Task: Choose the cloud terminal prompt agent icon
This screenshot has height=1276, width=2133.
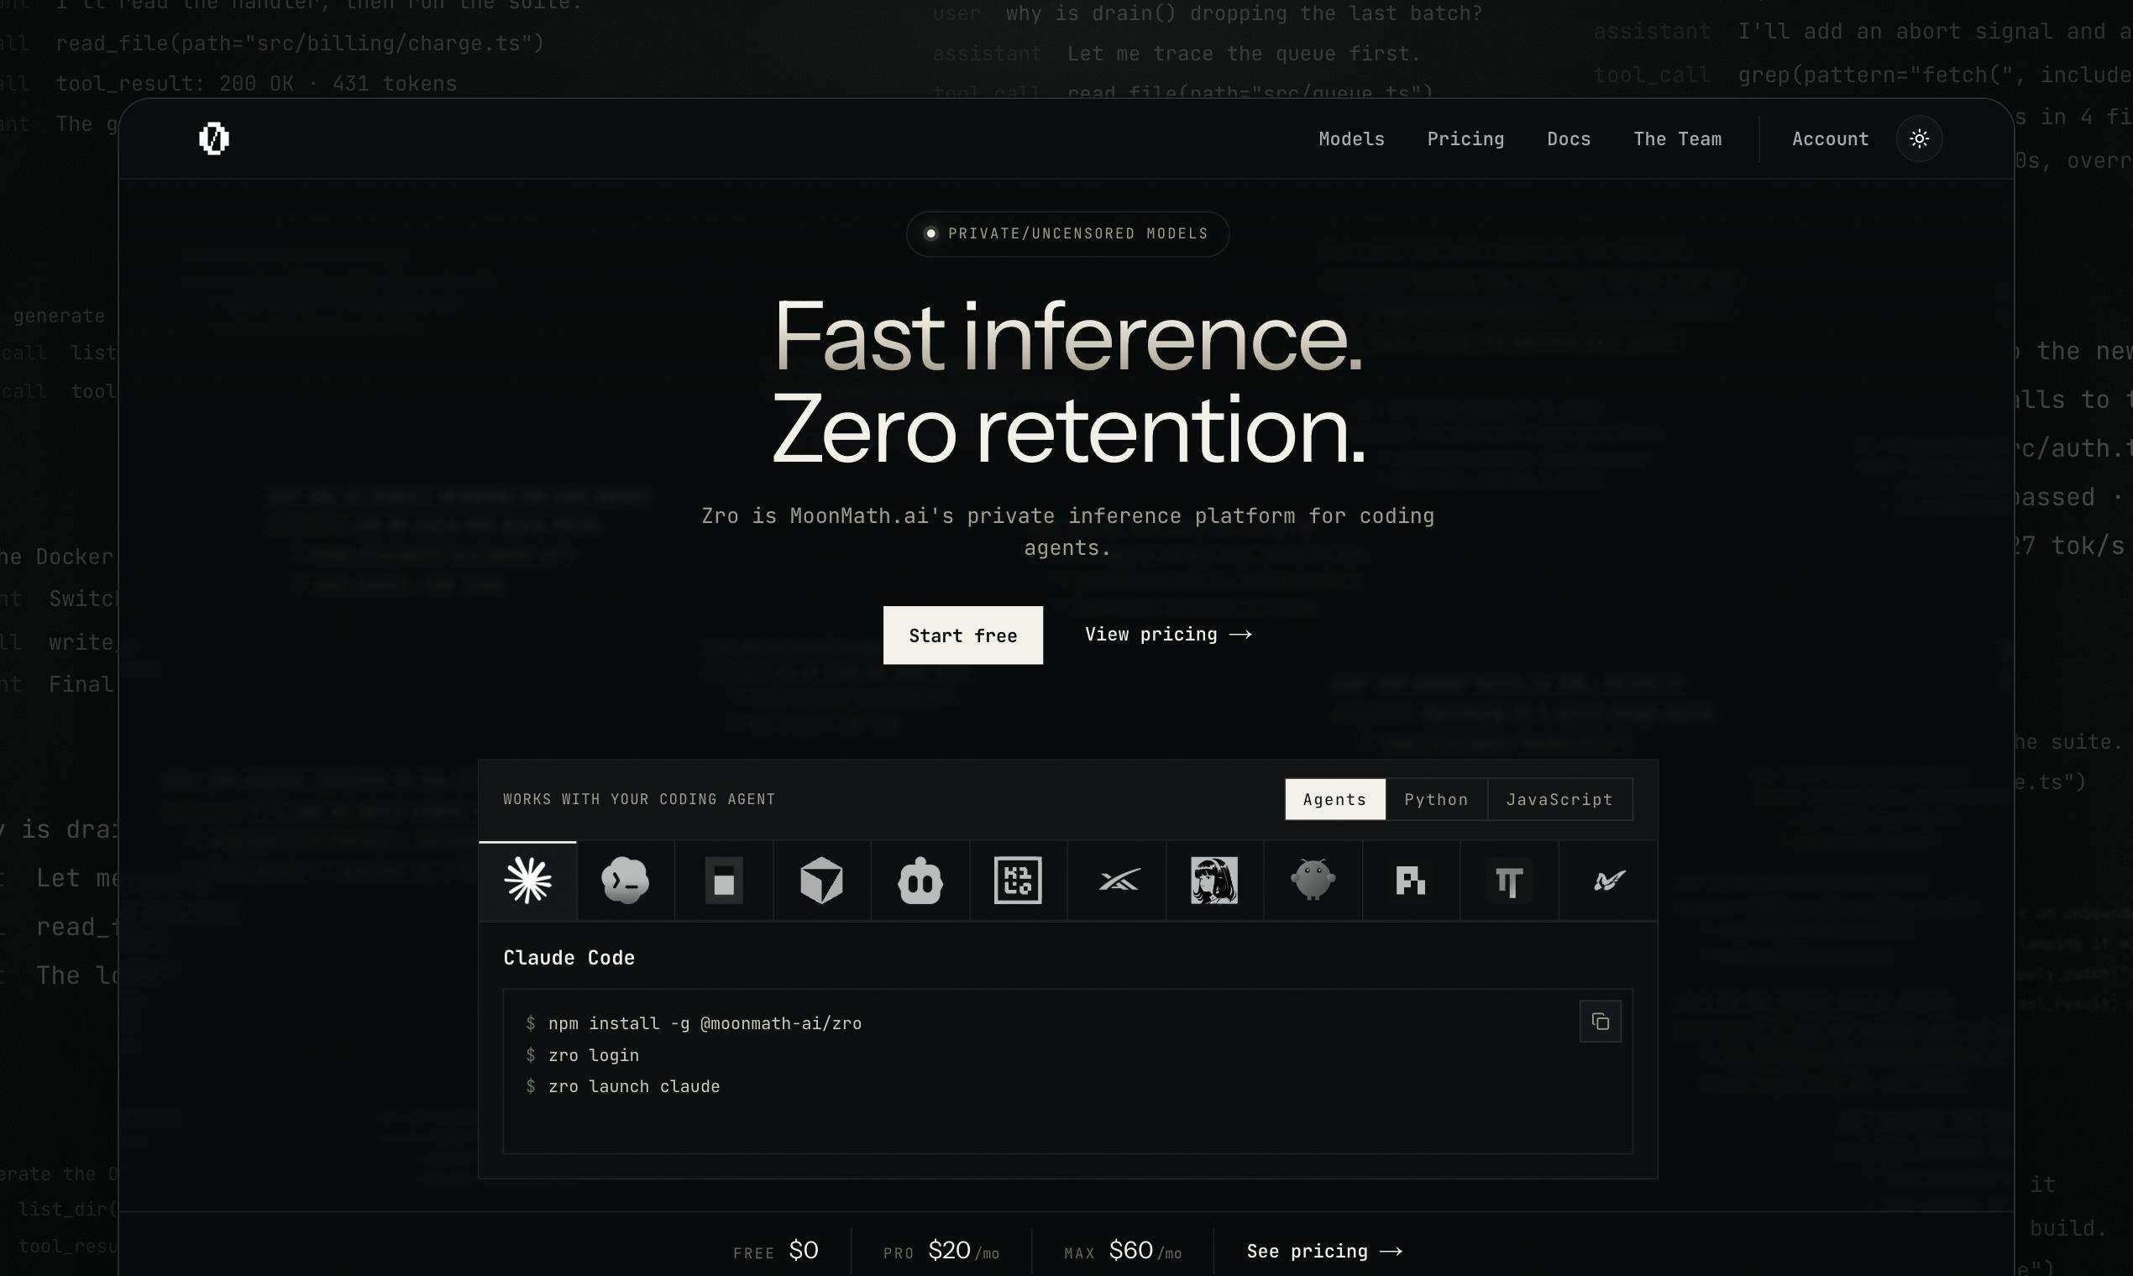Action: (626, 881)
